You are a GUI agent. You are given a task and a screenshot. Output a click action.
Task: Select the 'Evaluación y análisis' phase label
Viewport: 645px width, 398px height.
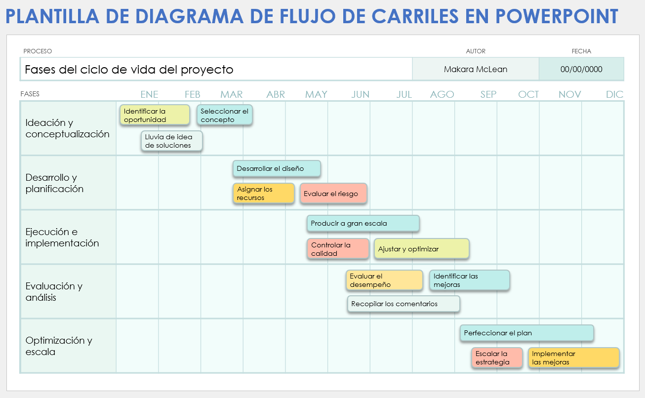[x=54, y=292]
